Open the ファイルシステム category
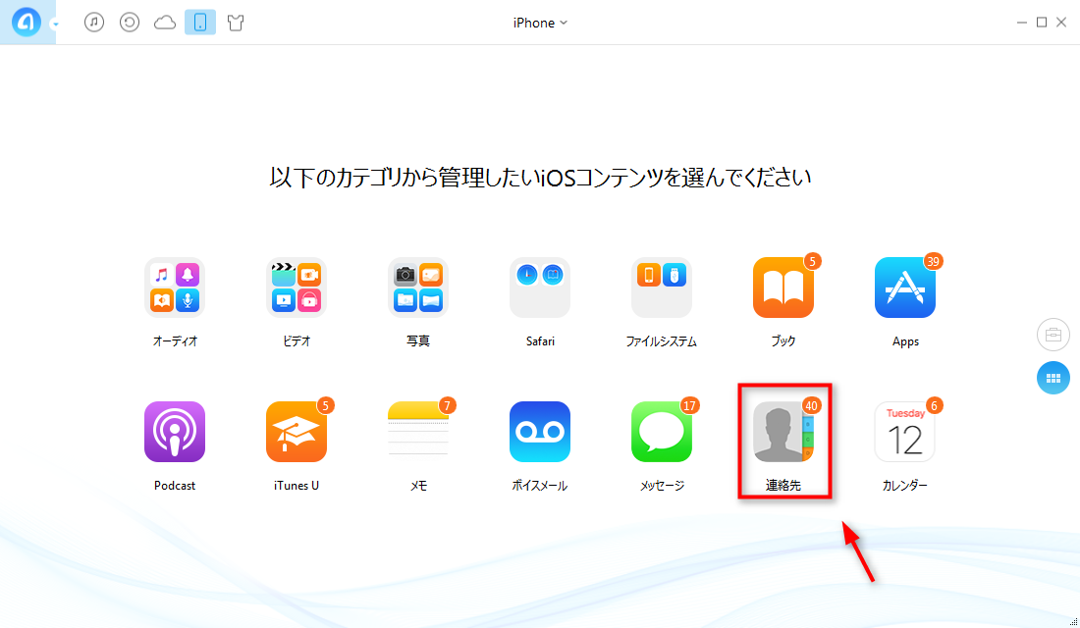 coord(661,288)
